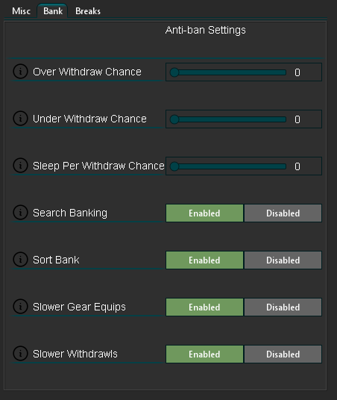Disable Slower Withdrawls
The image size is (337, 400).
point(283,354)
